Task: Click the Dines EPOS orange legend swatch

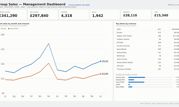Action: point(9,29)
